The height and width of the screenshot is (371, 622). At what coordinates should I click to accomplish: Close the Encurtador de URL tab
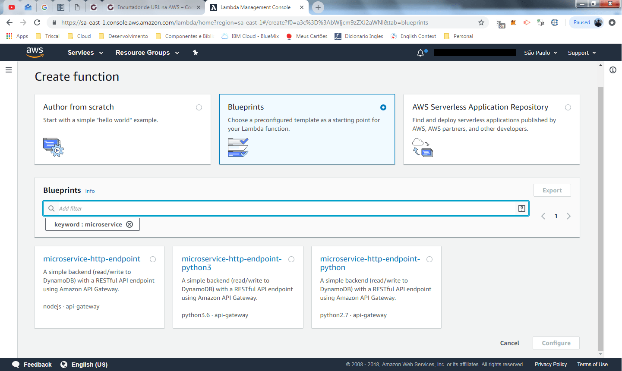tap(198, 7)
